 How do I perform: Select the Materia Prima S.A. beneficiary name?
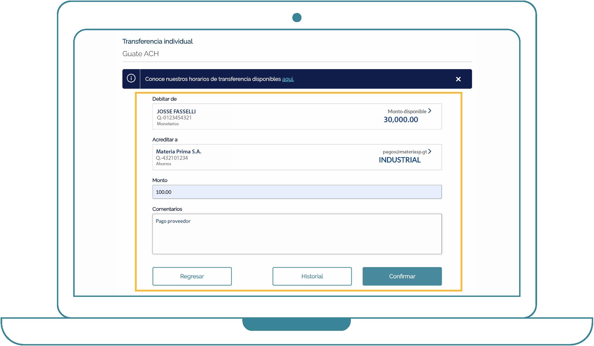tap(178, 151)
